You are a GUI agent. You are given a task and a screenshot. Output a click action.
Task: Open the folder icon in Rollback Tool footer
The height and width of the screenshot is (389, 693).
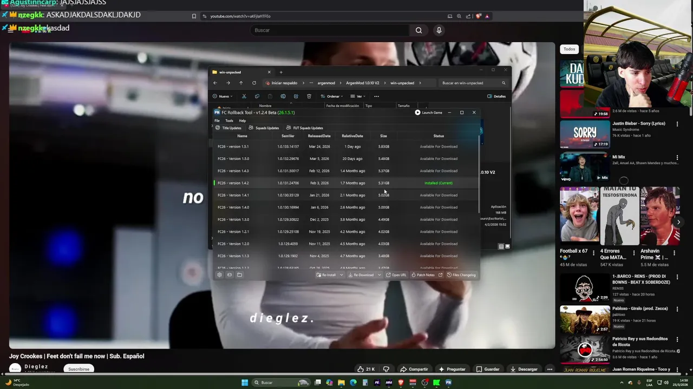pos(239,275)
